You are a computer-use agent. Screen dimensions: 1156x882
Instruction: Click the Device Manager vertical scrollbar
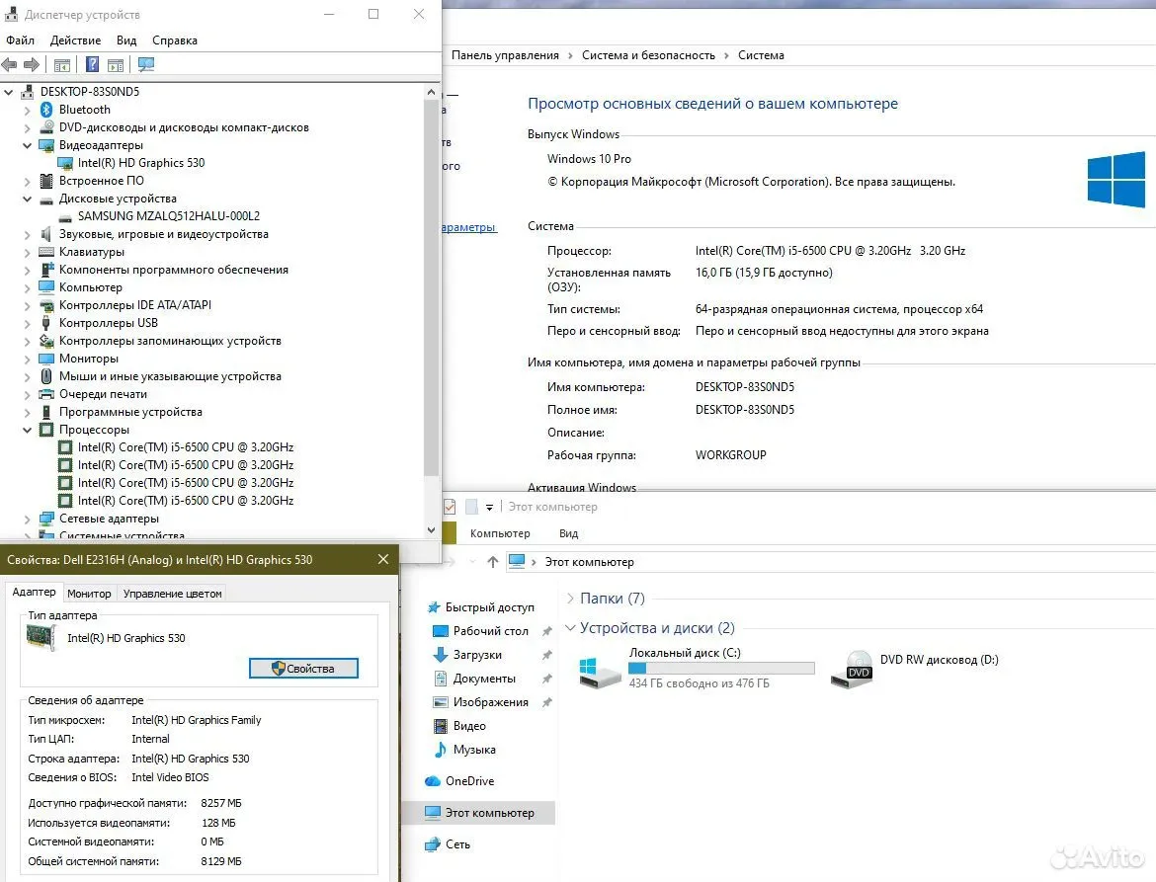(432, 287)
